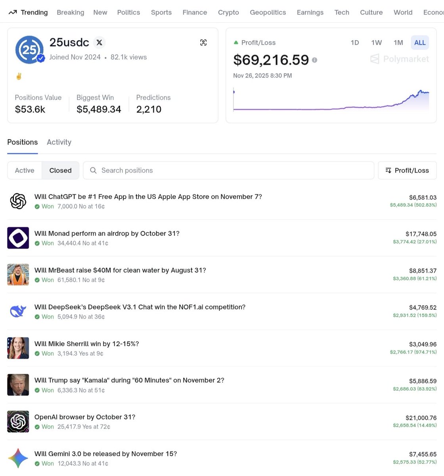The image size is (444, 476).
Task: Click the Monad airdrop market icon
Action: [18, 238]
